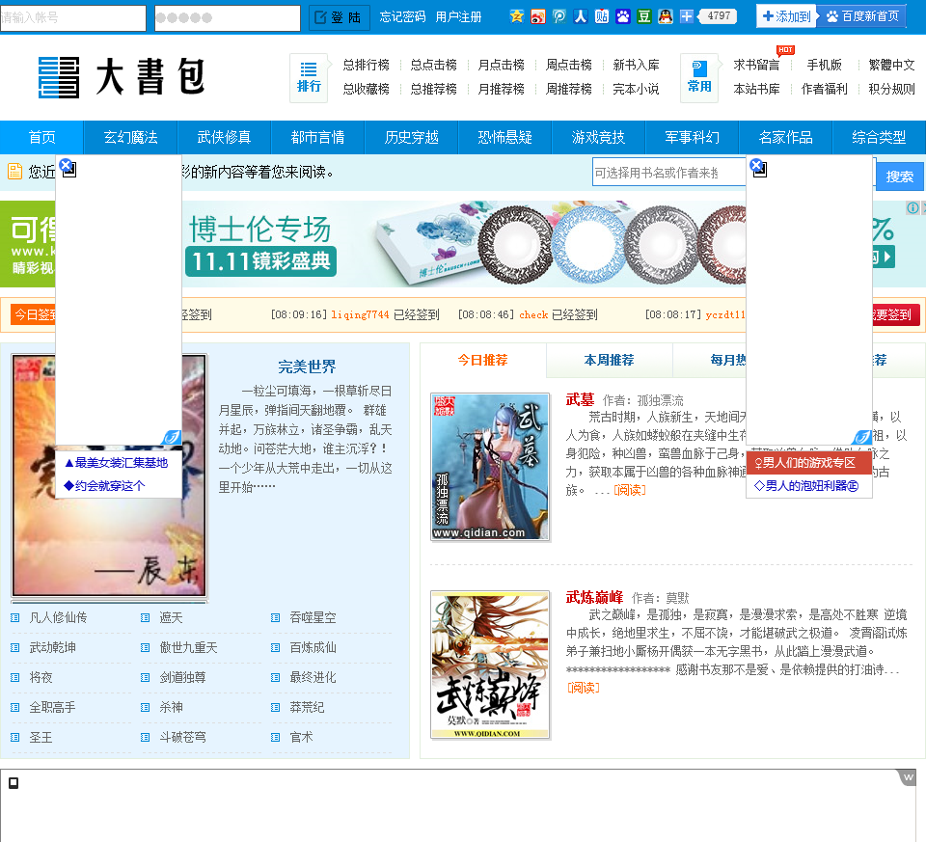Switch to 今日推荐 tab
Image resolution: width=926 pixels, height=842 pixels.
pos(483,360)
